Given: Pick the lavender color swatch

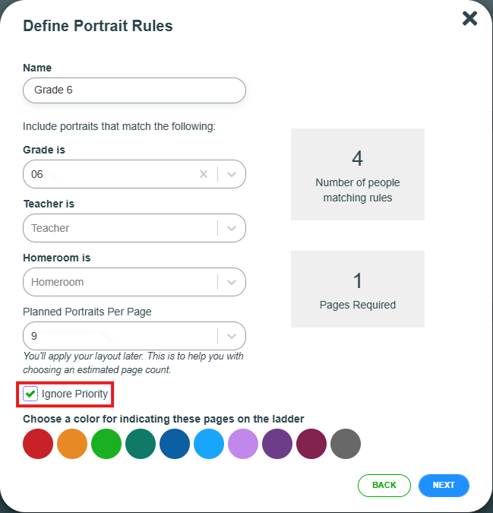Looking at the screenshot, I should [243, 444].
